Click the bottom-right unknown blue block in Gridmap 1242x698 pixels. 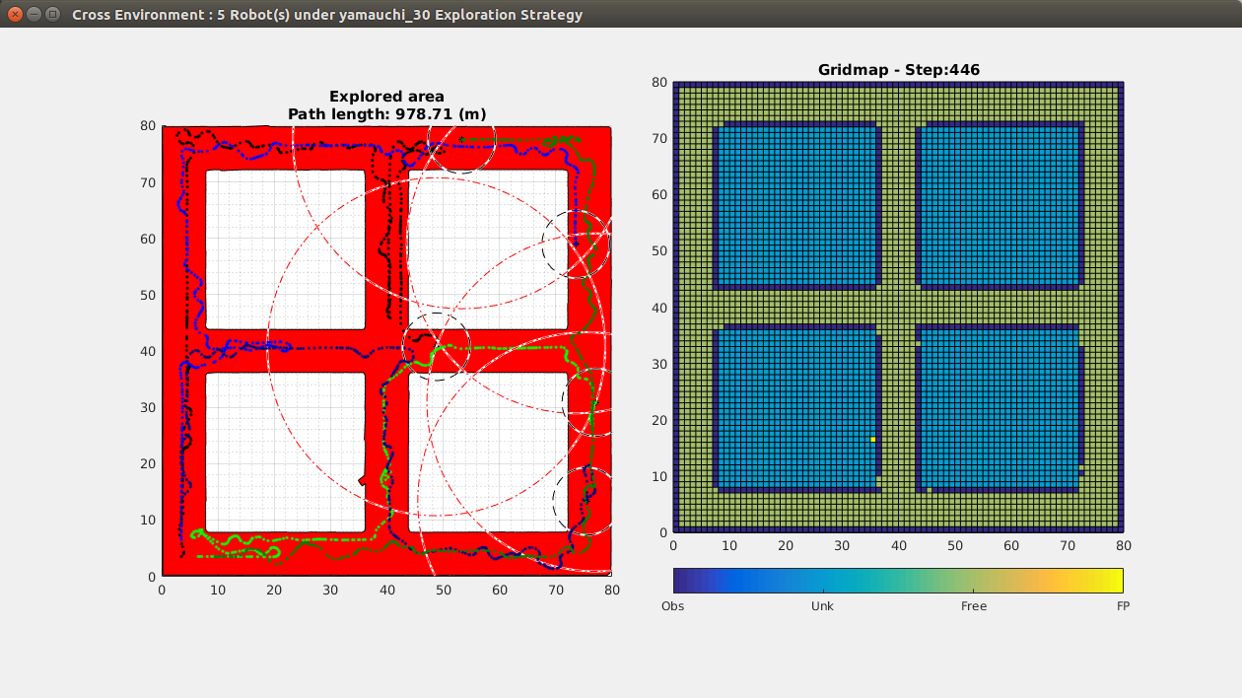(998, 409)
